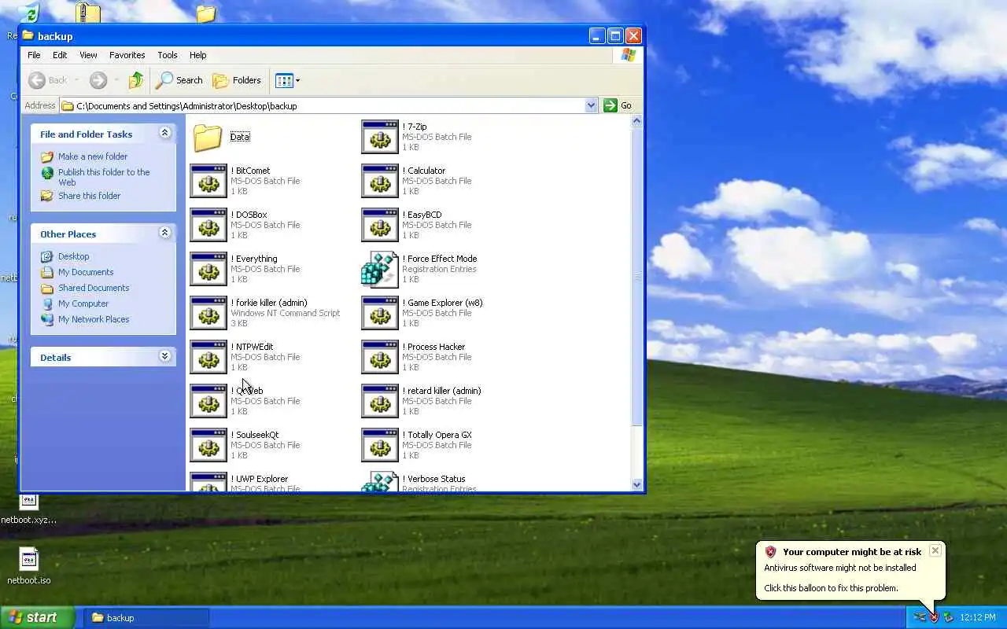Open the Edit menu

(60, 55)
